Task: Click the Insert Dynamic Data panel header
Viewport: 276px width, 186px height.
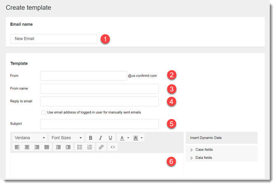Action: point(222,138)
